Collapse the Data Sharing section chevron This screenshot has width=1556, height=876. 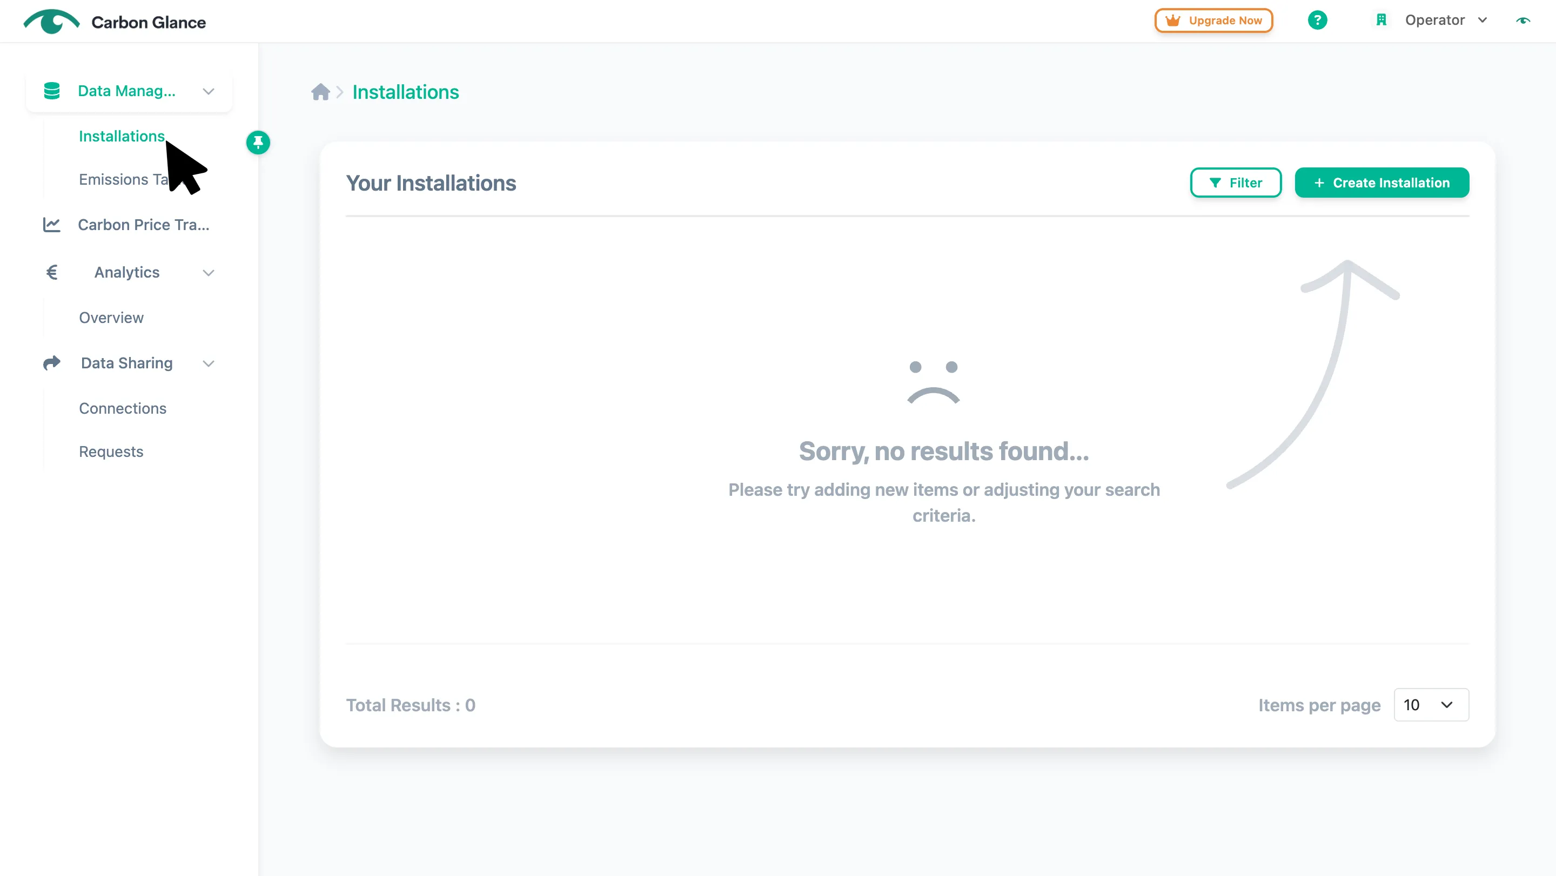[209, 363]
